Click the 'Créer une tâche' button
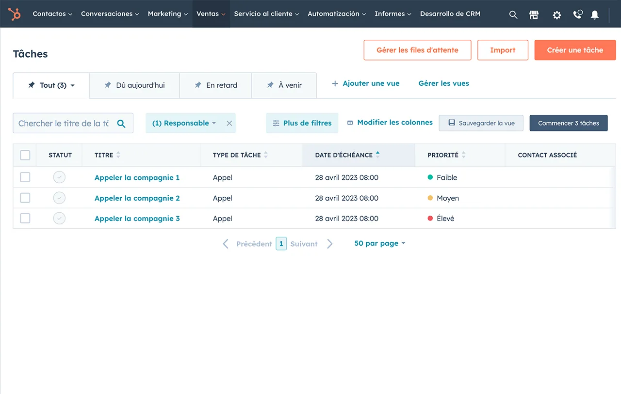The width and height of the screenshot is (621, 394). pyautogui.click(x=575, y=50)
